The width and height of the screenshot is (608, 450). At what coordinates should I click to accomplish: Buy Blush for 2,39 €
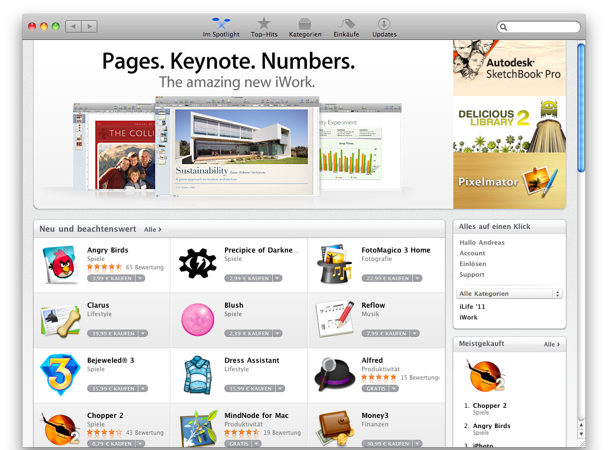(x=249, y=333)
